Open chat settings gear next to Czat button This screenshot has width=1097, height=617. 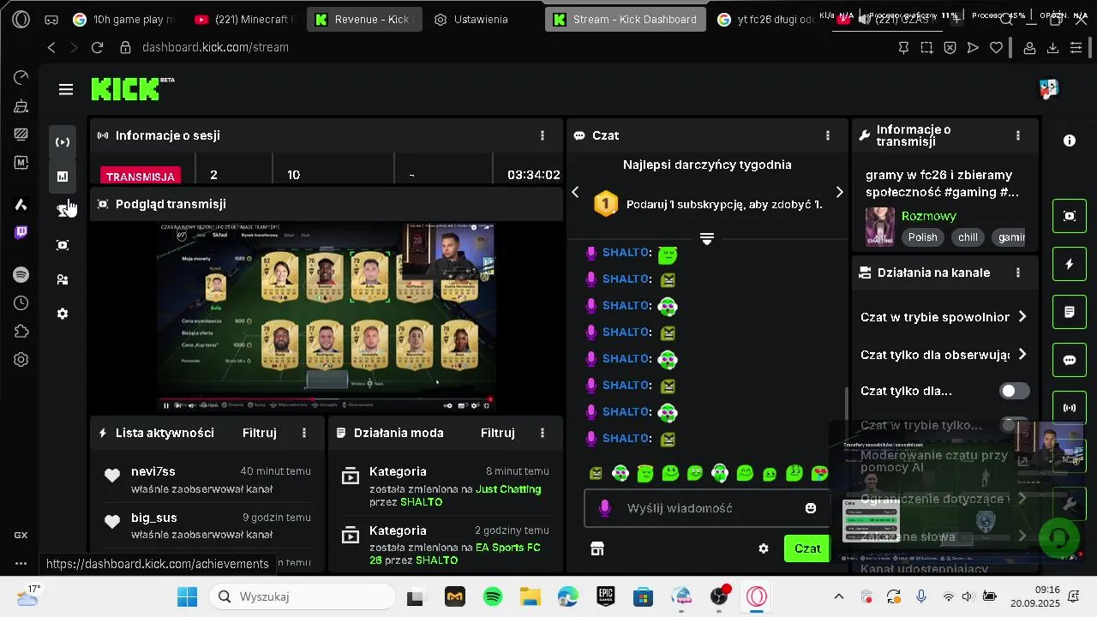click(764, 548)
